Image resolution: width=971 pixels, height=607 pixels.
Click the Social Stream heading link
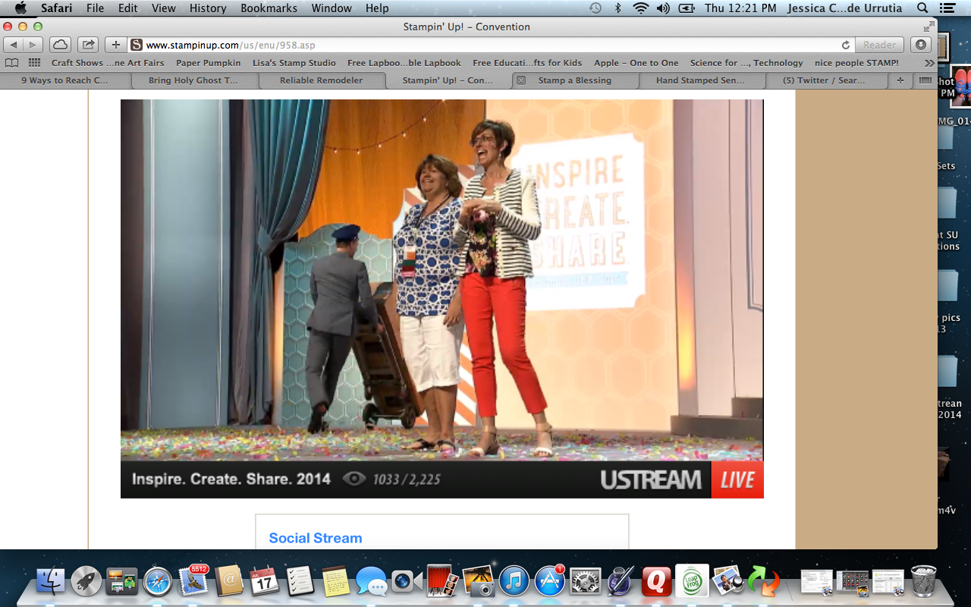316,538
